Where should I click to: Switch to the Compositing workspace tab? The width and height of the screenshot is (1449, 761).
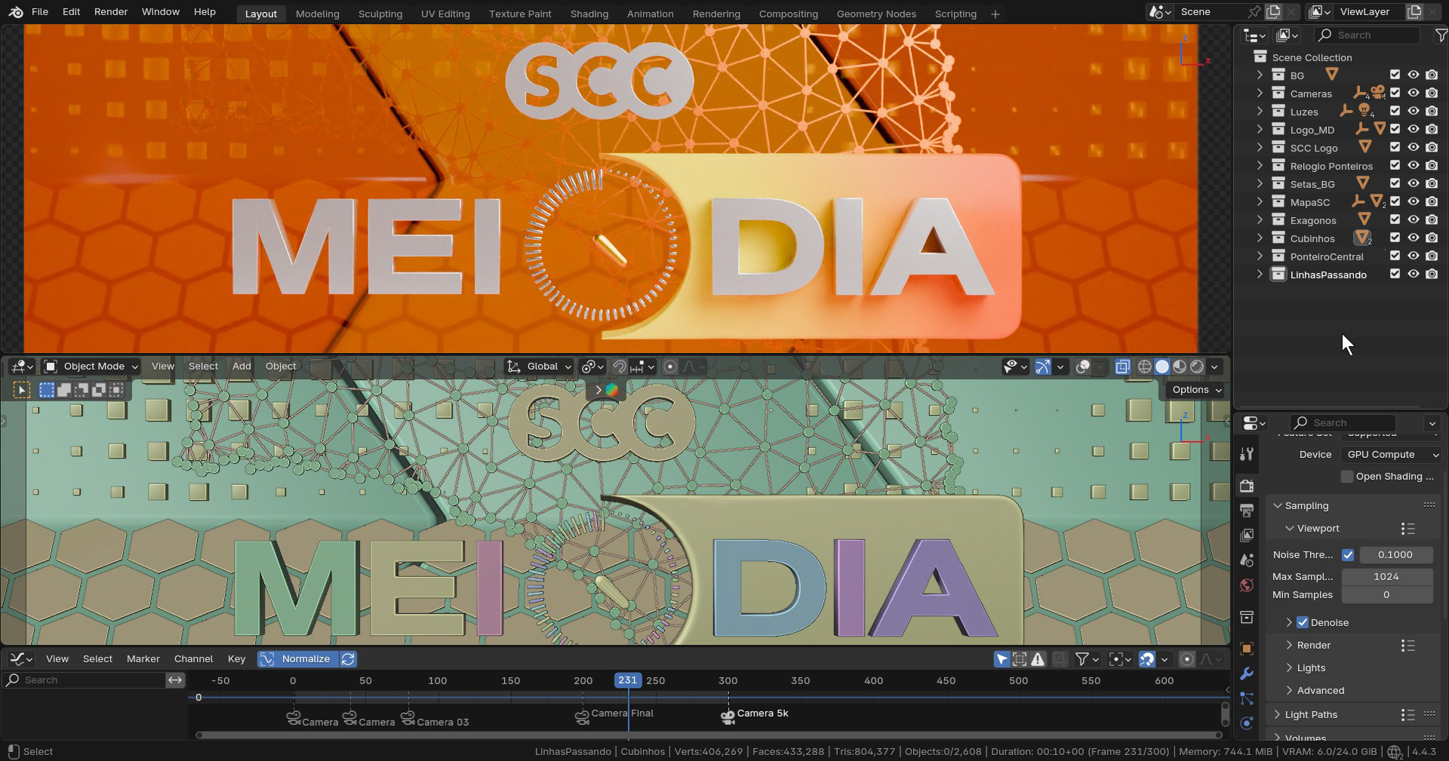[x=788, y=14]
